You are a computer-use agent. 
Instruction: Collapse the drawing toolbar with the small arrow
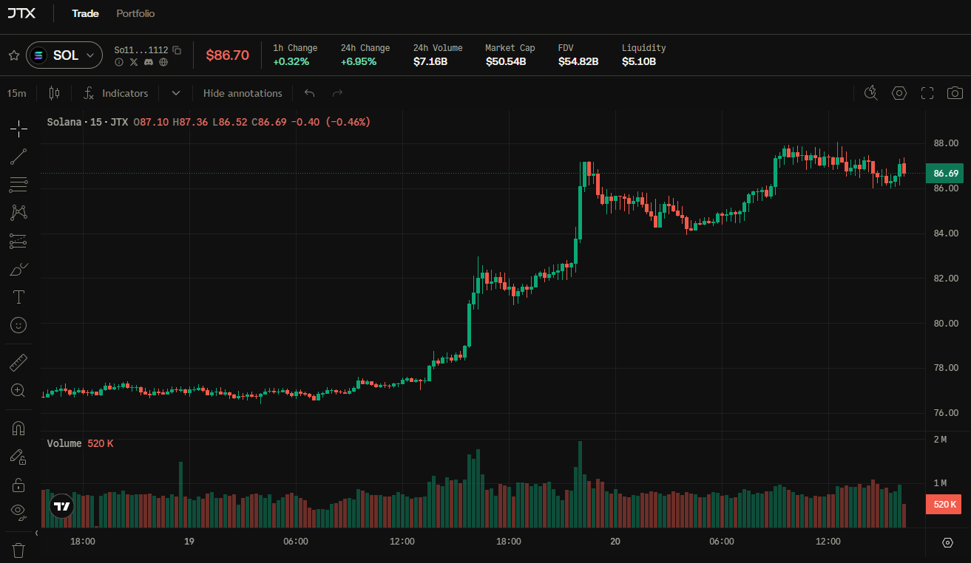coord(36,533)
